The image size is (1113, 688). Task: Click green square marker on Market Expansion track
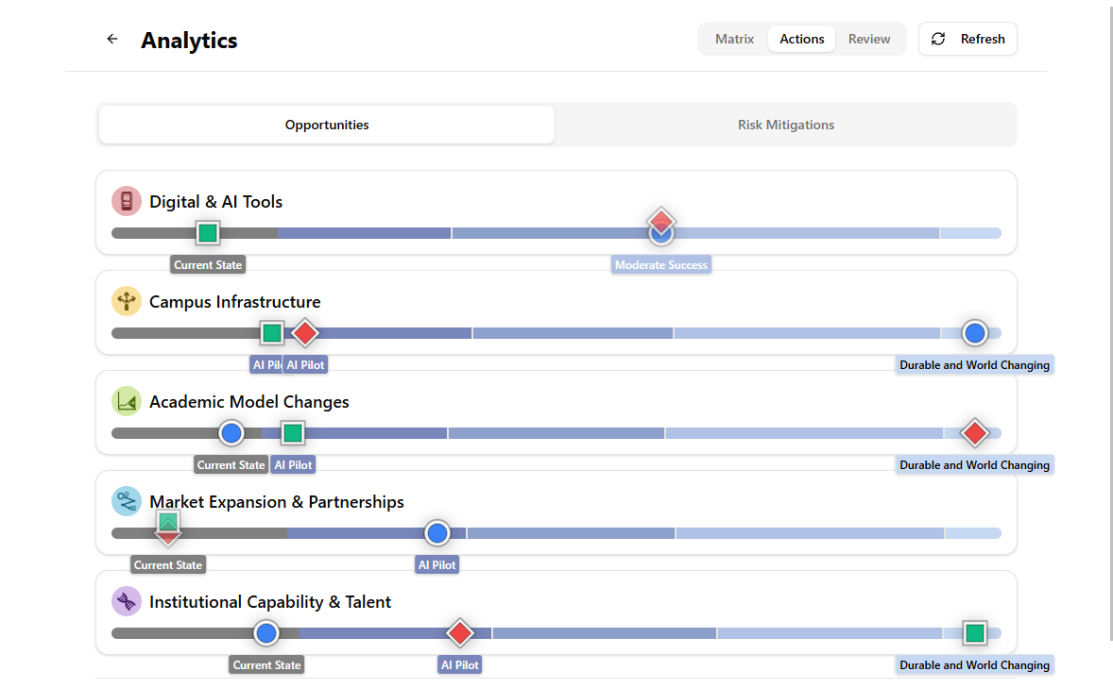167,523
